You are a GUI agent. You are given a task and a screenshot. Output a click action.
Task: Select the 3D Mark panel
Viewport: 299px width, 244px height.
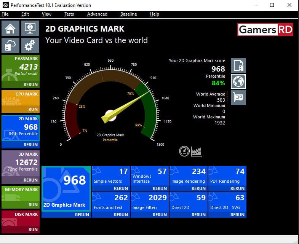point(21,164)
